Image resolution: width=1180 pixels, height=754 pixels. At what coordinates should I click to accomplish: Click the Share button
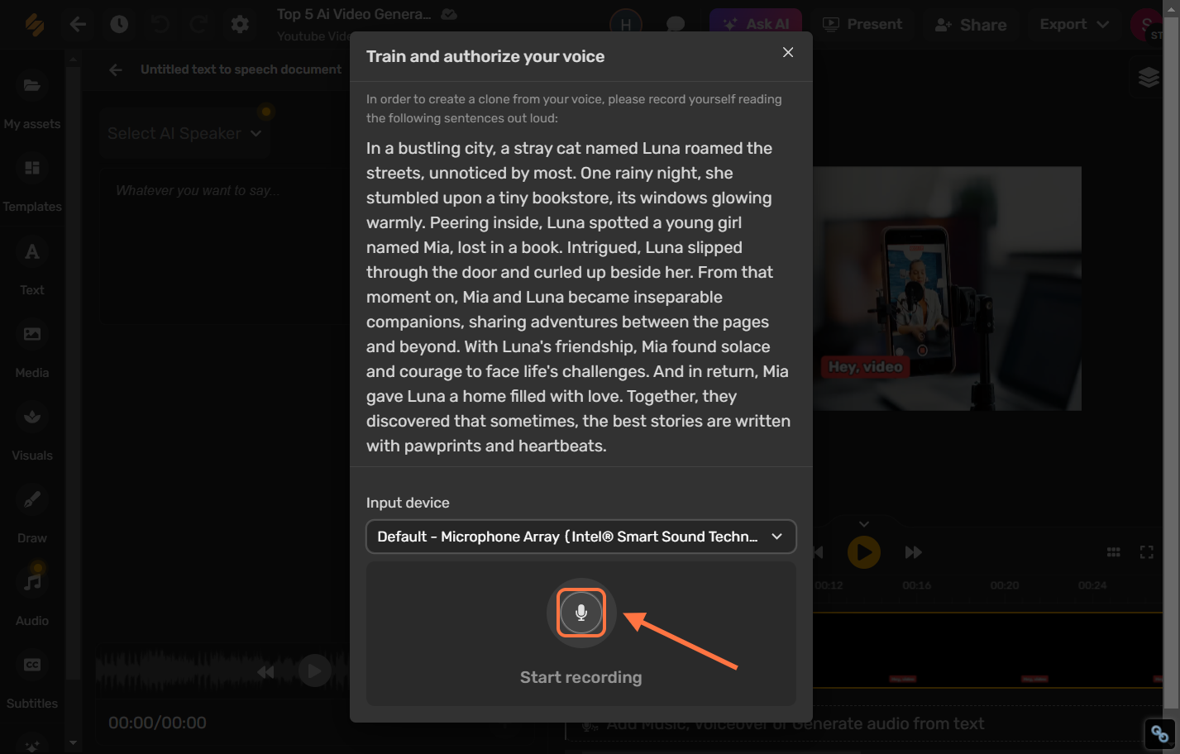[x=971, y=25]
